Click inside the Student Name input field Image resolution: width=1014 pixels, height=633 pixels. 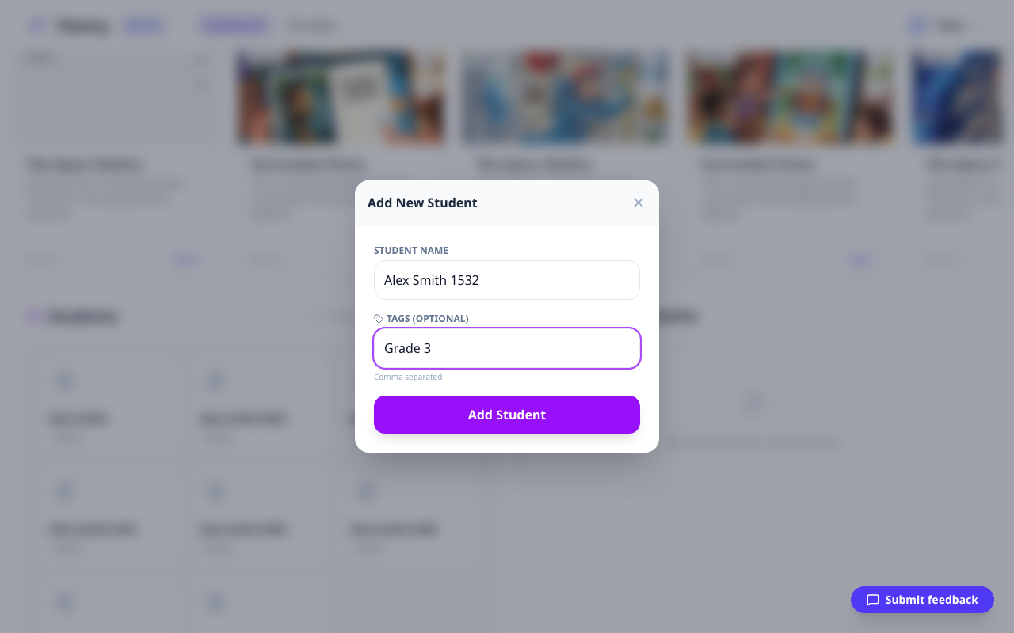[x=507, y=280]
